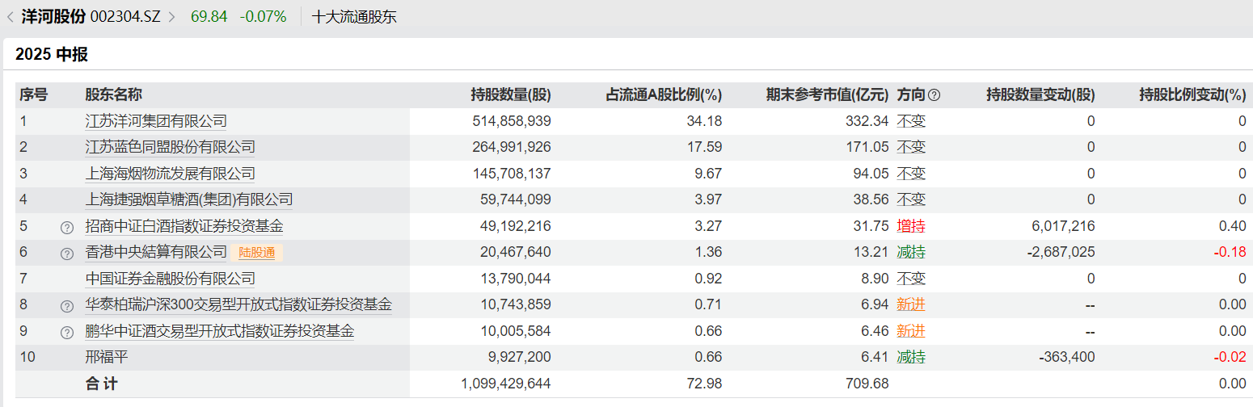The image size is (1253, 407).
Task: Click the previous stock left arrow
Action: (10, 17)
